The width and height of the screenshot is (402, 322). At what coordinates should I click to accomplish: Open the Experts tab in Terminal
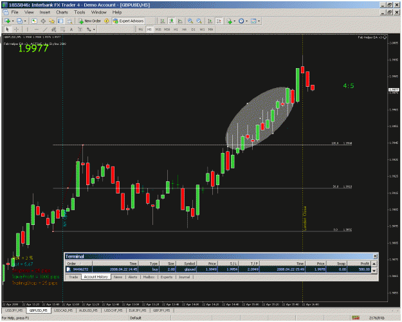[x=167, y=277]
